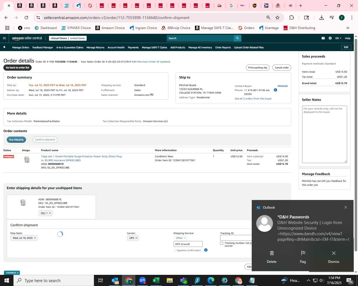Image resolution: width=358 pixels, height=286 pixels.
Task: Open the bookmarks apps grid icon
Action: 7,28
